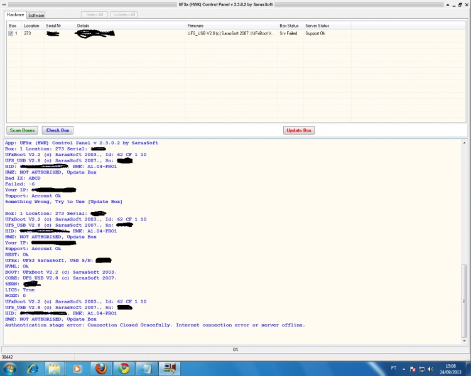
Task: Click the title bar up-arrow button
Action: 448,5
